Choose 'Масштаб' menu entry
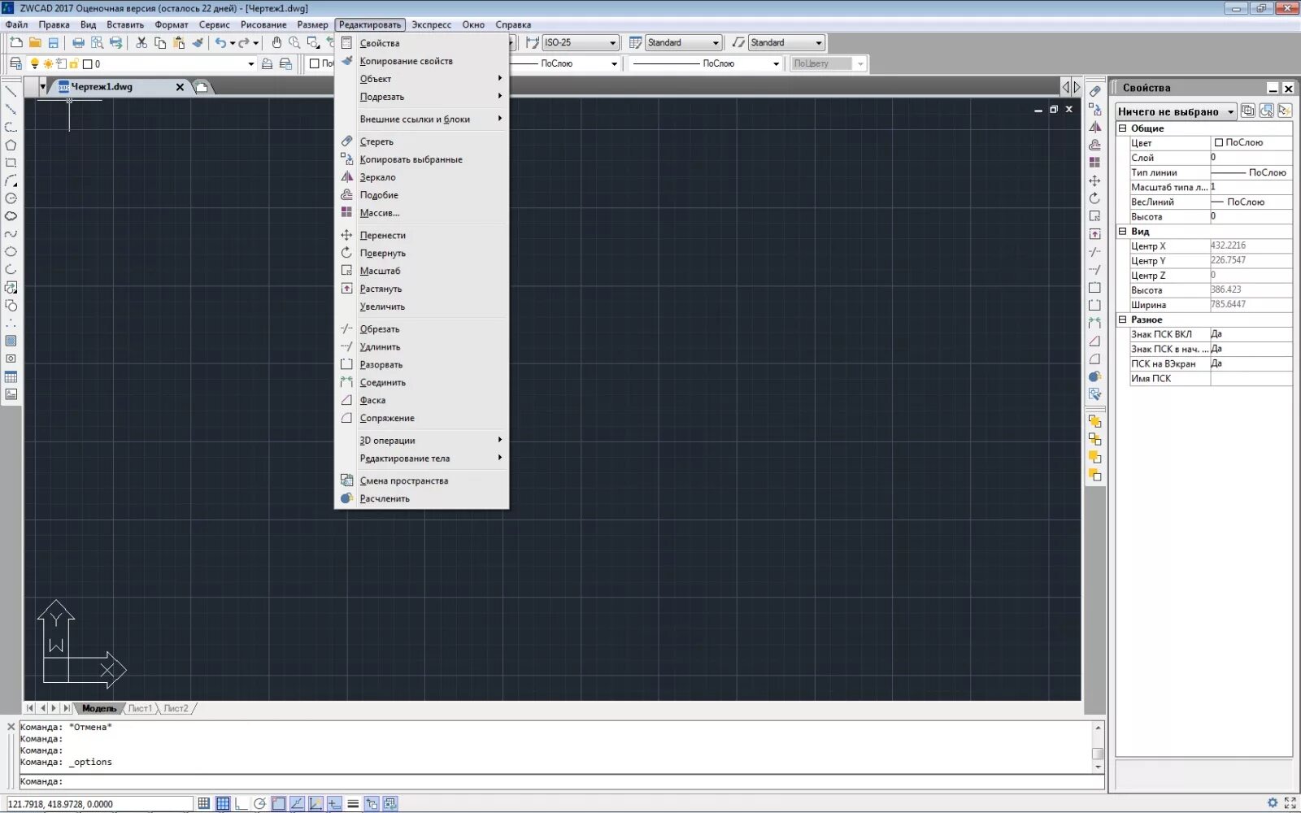Screen dimensions: 1301x813 380,271
